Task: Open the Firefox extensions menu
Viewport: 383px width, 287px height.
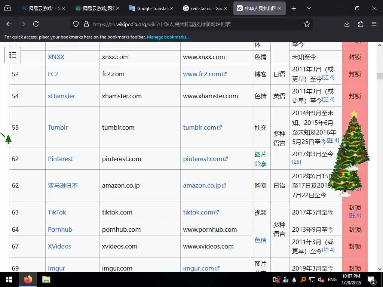Action: (361, 24)
